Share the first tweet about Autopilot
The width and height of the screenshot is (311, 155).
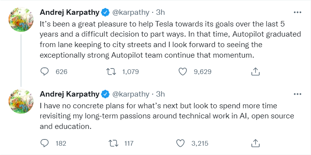click(x=255, y=72)
